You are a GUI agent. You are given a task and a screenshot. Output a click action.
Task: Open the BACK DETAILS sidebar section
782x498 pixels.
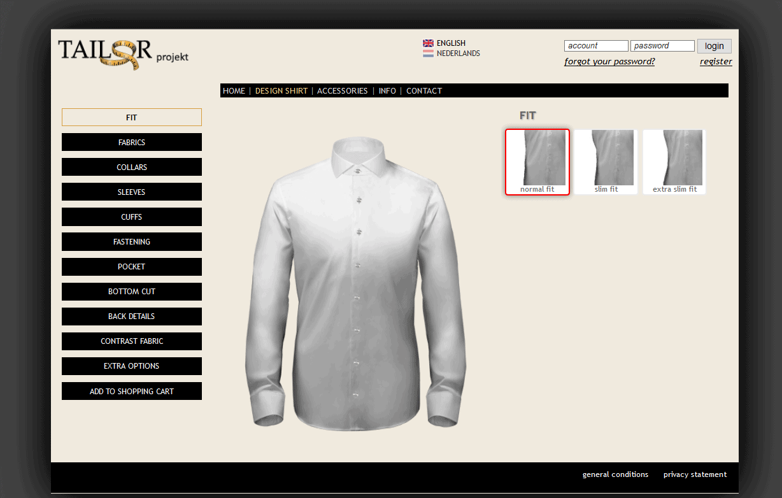pos(132,317)
